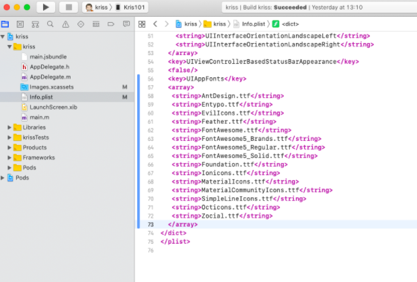Open the Find navigator tab

click(50, 24)
